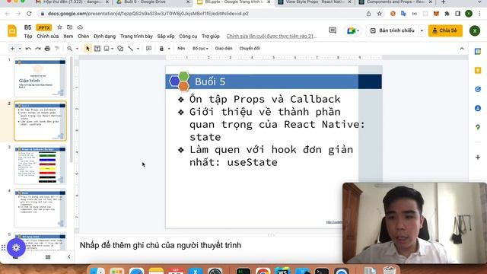Get add-ons with side panel plus
The image size is (487, 274).
coord(478,158)
